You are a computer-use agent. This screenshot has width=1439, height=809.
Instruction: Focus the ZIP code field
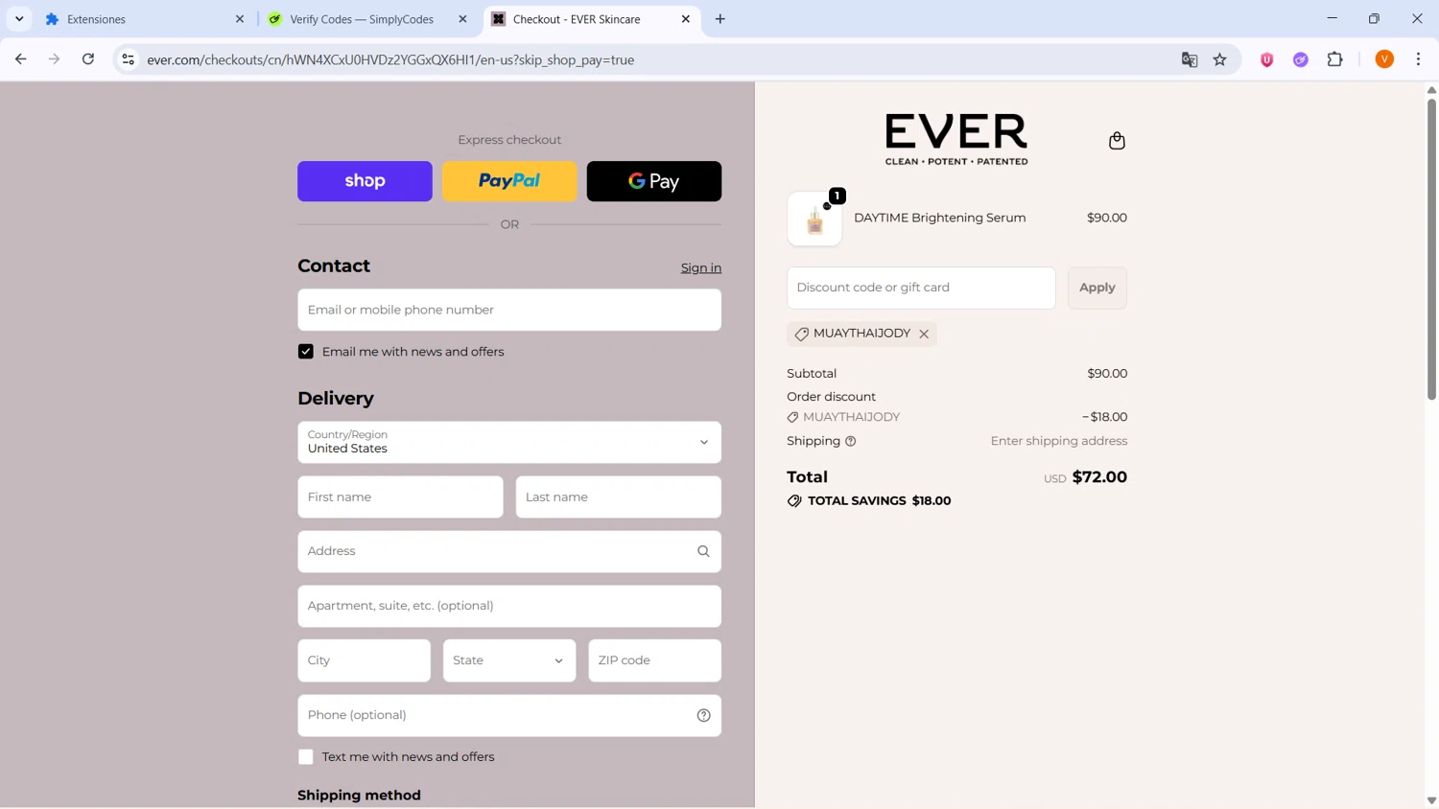coord(655,660)
